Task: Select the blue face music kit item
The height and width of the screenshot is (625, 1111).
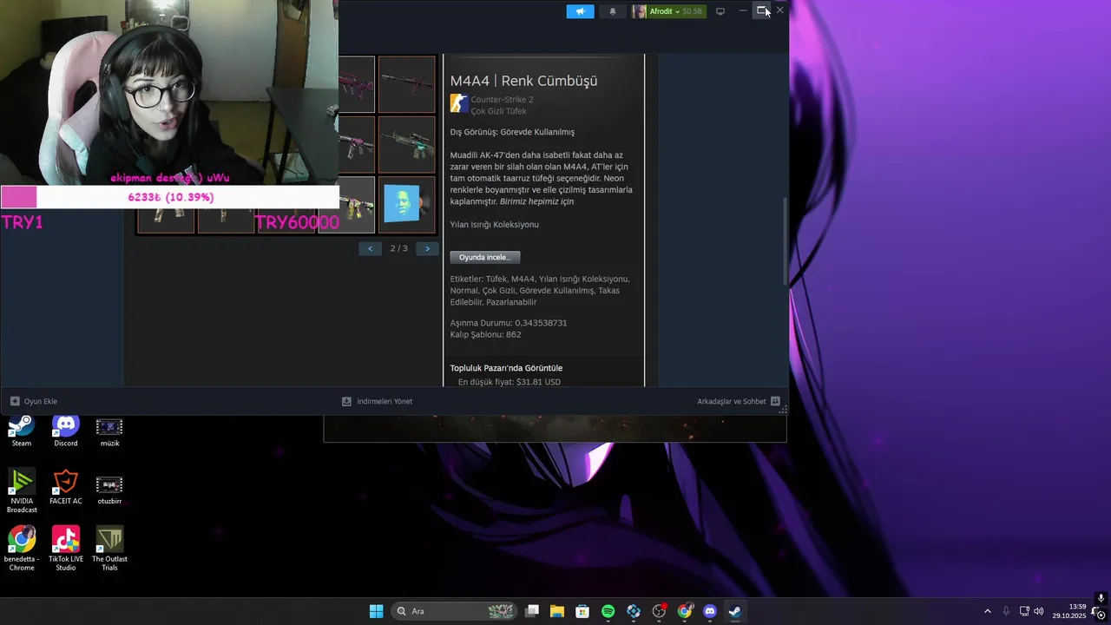Action: click(406, 205)
